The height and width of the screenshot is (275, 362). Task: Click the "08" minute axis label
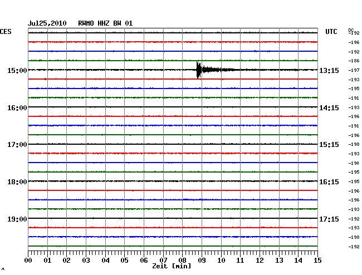click(182, 261)
